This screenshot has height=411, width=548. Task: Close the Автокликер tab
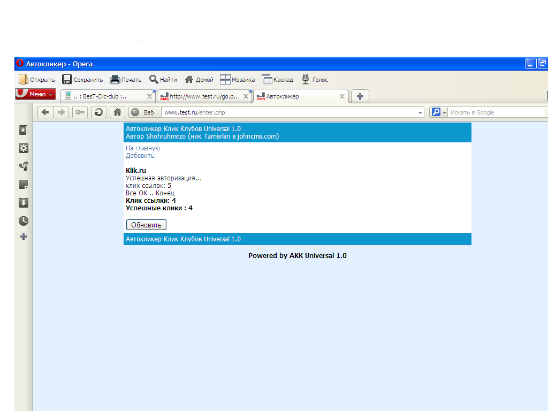pyautogui.click(x=342, y=96)
